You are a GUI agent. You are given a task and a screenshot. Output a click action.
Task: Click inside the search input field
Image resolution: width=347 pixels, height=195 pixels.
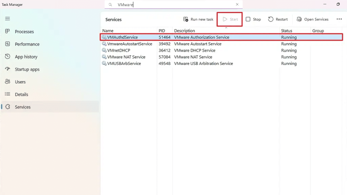click(173, 4)
